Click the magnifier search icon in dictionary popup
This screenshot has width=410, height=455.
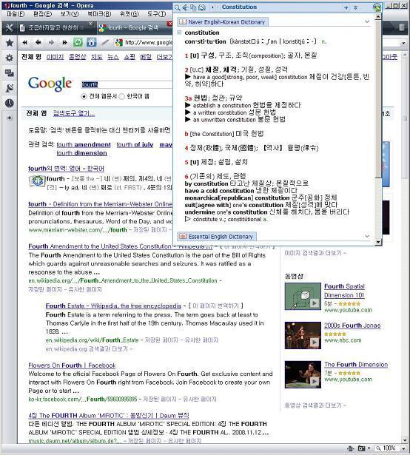click(177, 7)
